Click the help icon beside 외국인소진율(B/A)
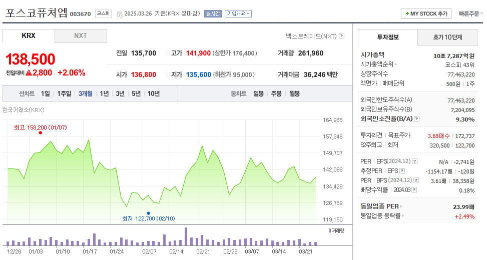 coord(417,119)
